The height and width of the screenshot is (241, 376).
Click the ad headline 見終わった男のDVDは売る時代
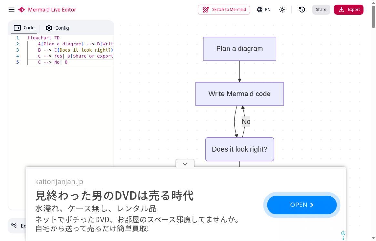pyautogui.click(x=114, y=196)
